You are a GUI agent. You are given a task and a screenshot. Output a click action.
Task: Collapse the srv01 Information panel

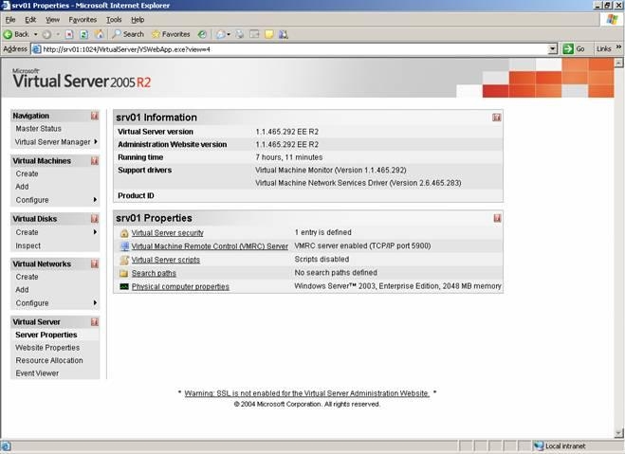click(497, 118)
